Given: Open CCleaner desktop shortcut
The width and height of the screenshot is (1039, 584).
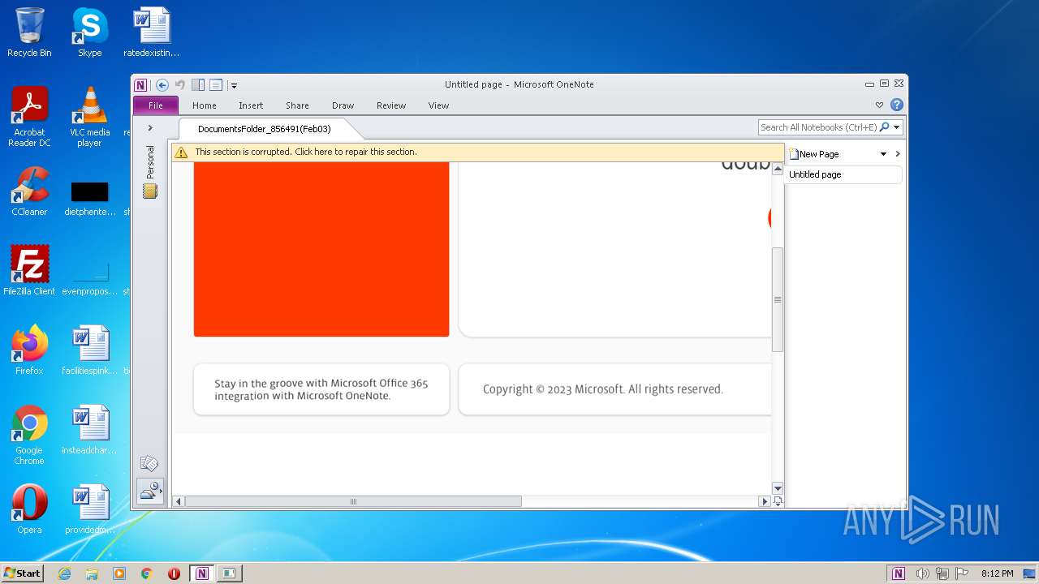Looking at the screenshot, I should click(29, 191).
